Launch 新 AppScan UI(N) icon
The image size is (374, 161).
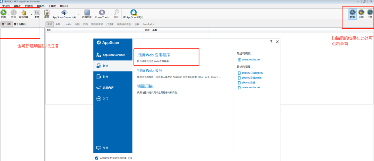[x=133, y=12]
